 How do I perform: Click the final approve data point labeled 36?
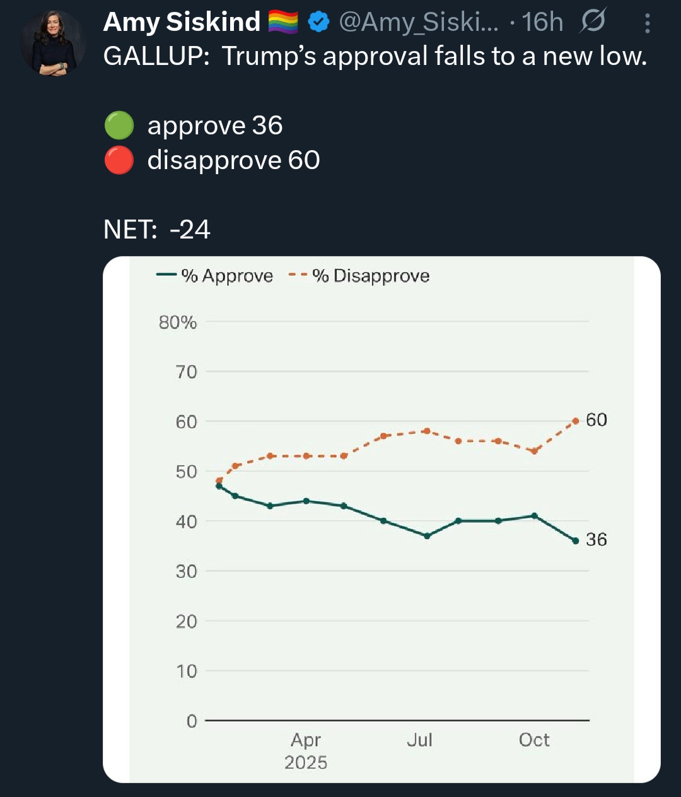point(575,541)
